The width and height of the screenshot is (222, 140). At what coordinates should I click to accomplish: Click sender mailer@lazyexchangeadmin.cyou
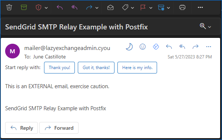point(67,48)
